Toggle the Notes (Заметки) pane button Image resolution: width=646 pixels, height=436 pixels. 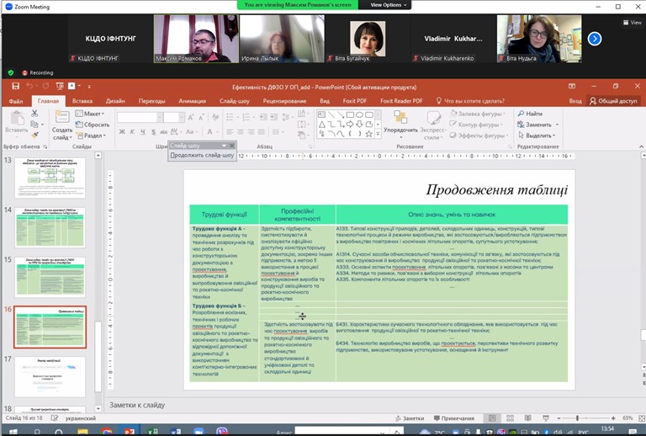click(x=409, y=418)
